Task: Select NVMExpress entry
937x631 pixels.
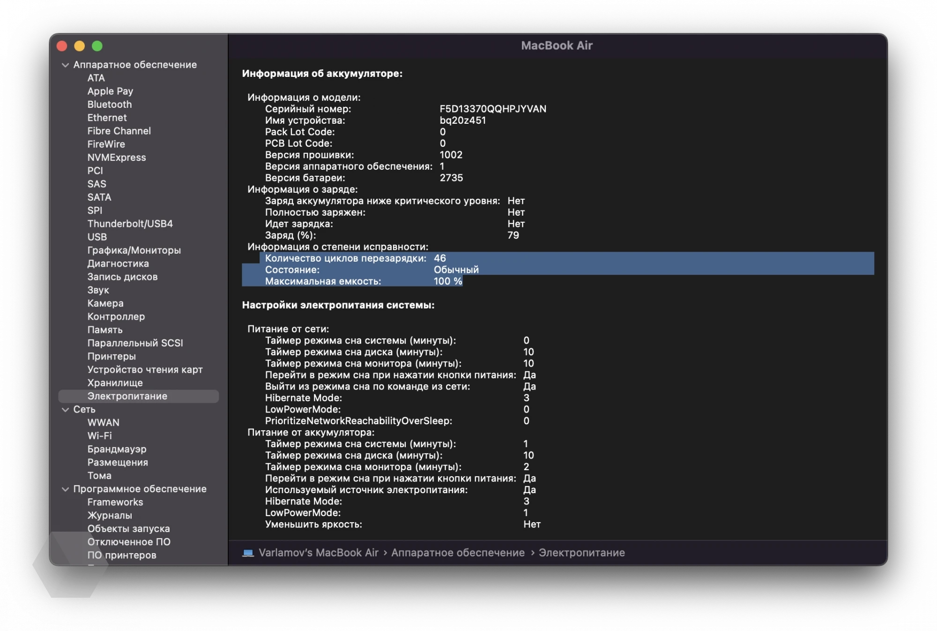Action: pyautogui.click(x=117, y=158)
